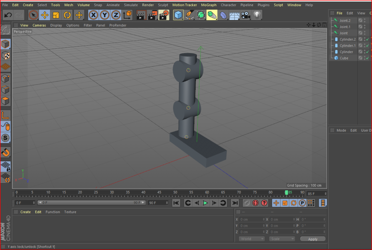Screen dimensions: 372x250
Task: Open the Scale dropdown in coordinates panel
Action: coord(282,239)
